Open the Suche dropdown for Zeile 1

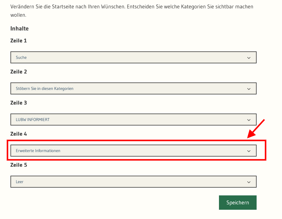(134, 57)
